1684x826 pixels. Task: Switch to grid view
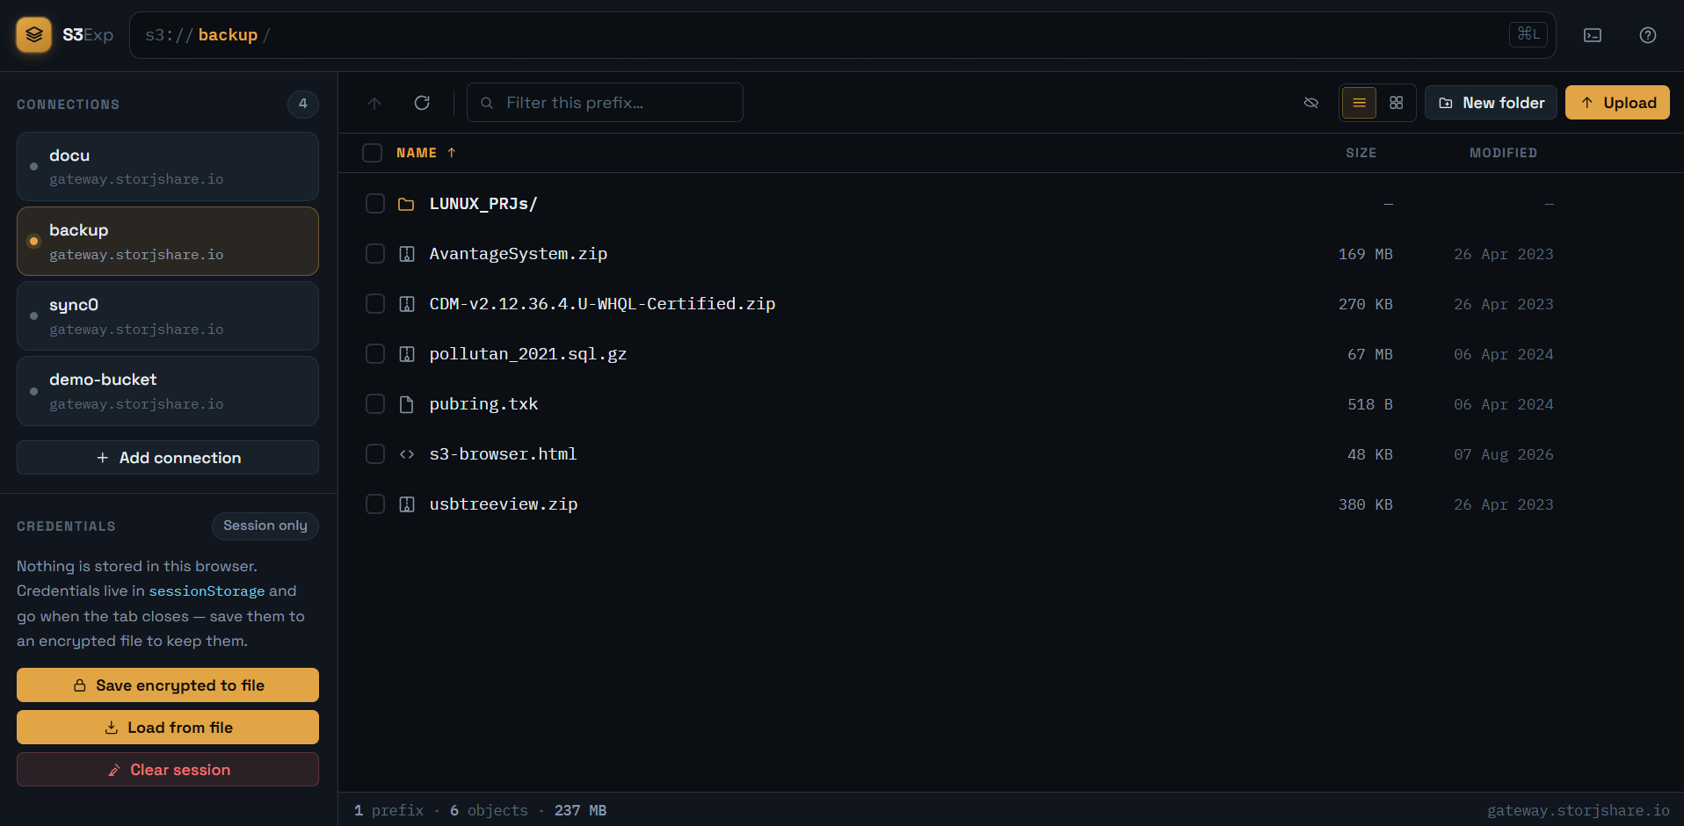pos(1396,103)
